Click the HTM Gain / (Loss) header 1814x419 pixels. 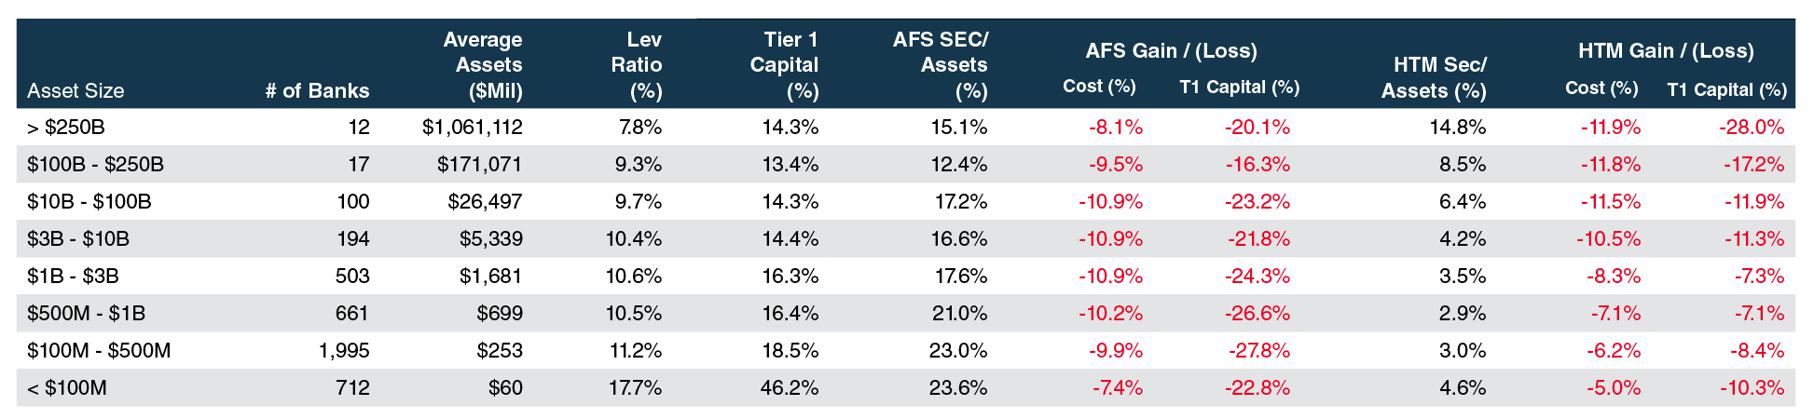pyautogui.click(x=1666, y=51)
